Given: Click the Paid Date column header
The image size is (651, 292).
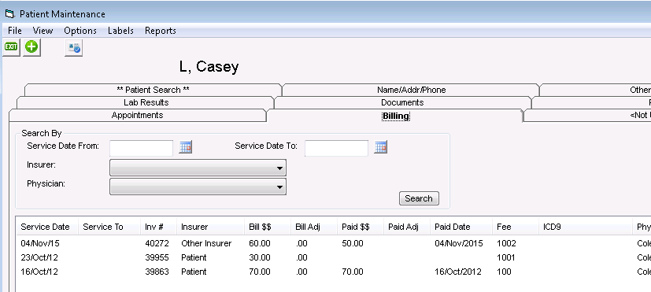Looking at the screenshot, I should pos(461,227).
